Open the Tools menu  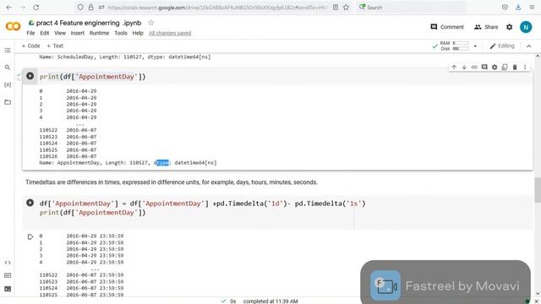pos(121,33)
